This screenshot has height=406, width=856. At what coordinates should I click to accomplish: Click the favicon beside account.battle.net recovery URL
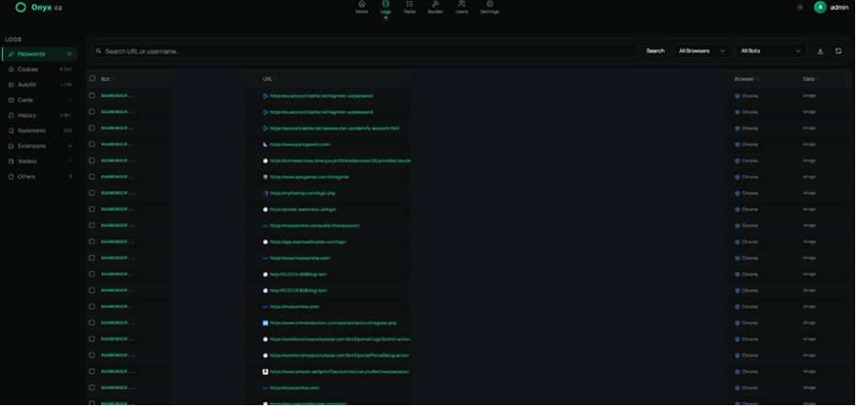click(x=265, y=129)
